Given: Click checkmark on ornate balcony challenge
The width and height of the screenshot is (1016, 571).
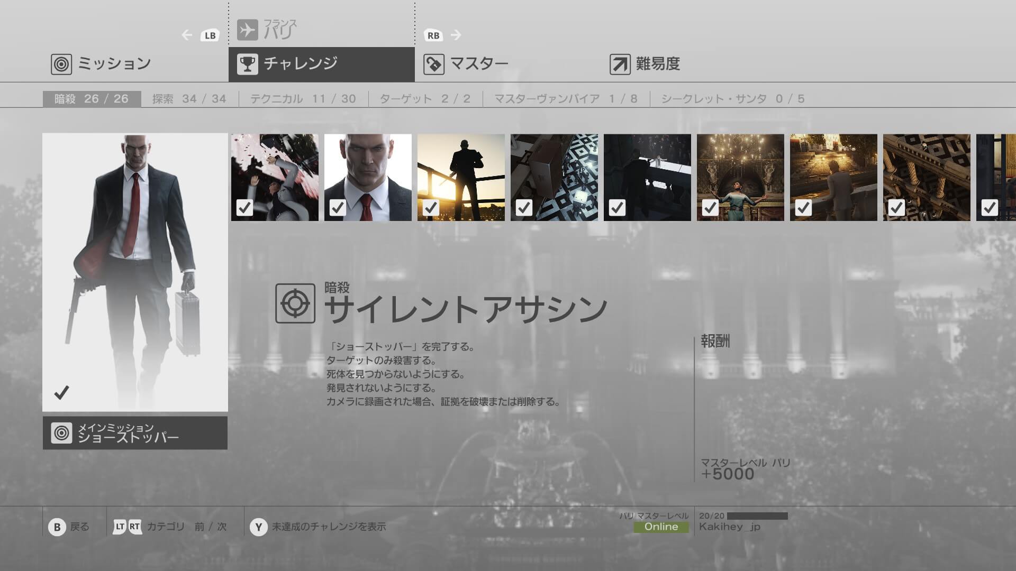Looking at the screenshot, I should click(x=896, y=208).
